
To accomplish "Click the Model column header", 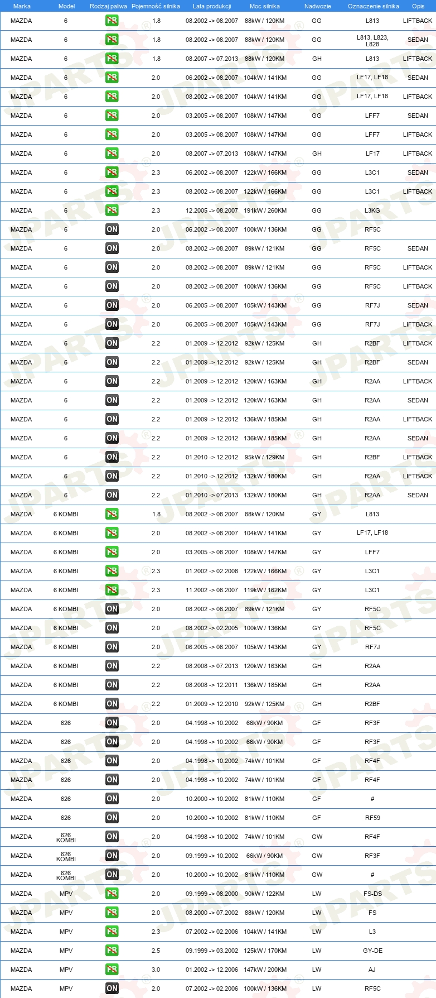I will [x=66, y=6].
